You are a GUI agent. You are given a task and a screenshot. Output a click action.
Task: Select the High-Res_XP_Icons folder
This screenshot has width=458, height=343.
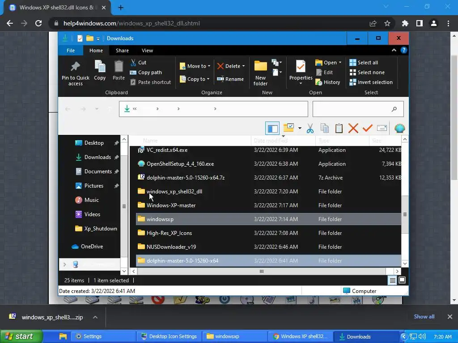(x=269, y=233)
